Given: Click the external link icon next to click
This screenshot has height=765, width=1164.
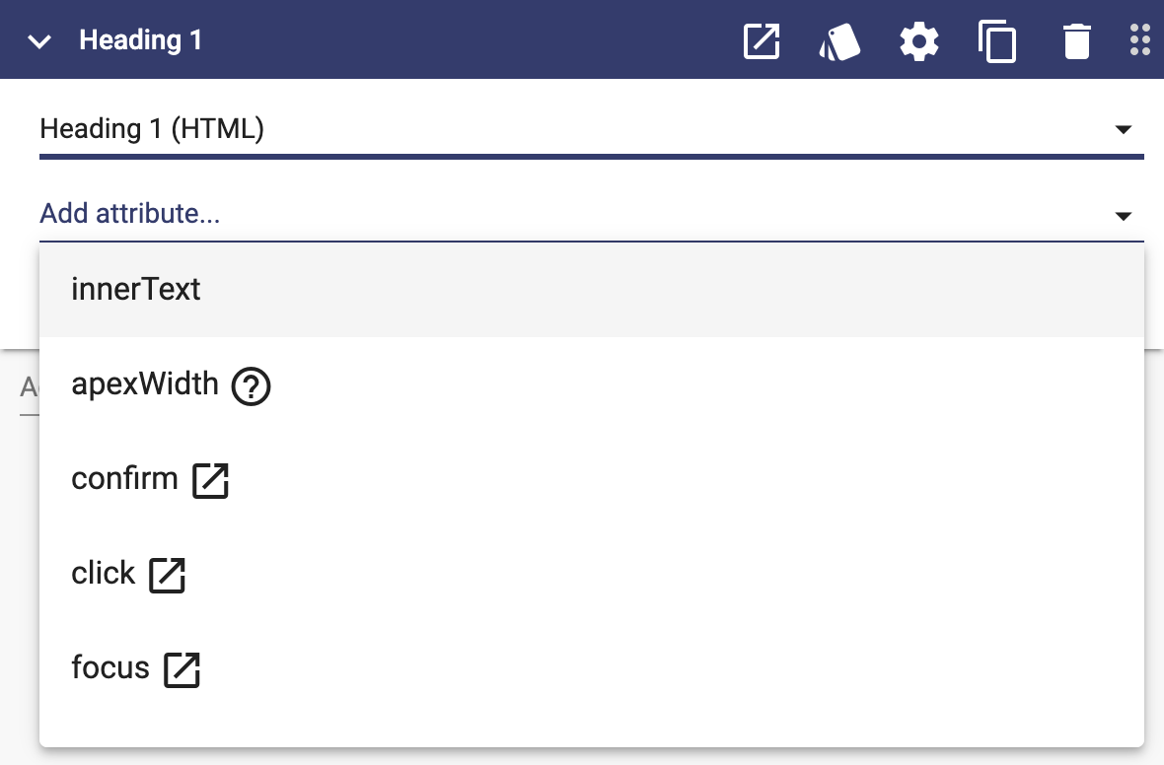Looking at the screenshot, I should coord(167,575).
